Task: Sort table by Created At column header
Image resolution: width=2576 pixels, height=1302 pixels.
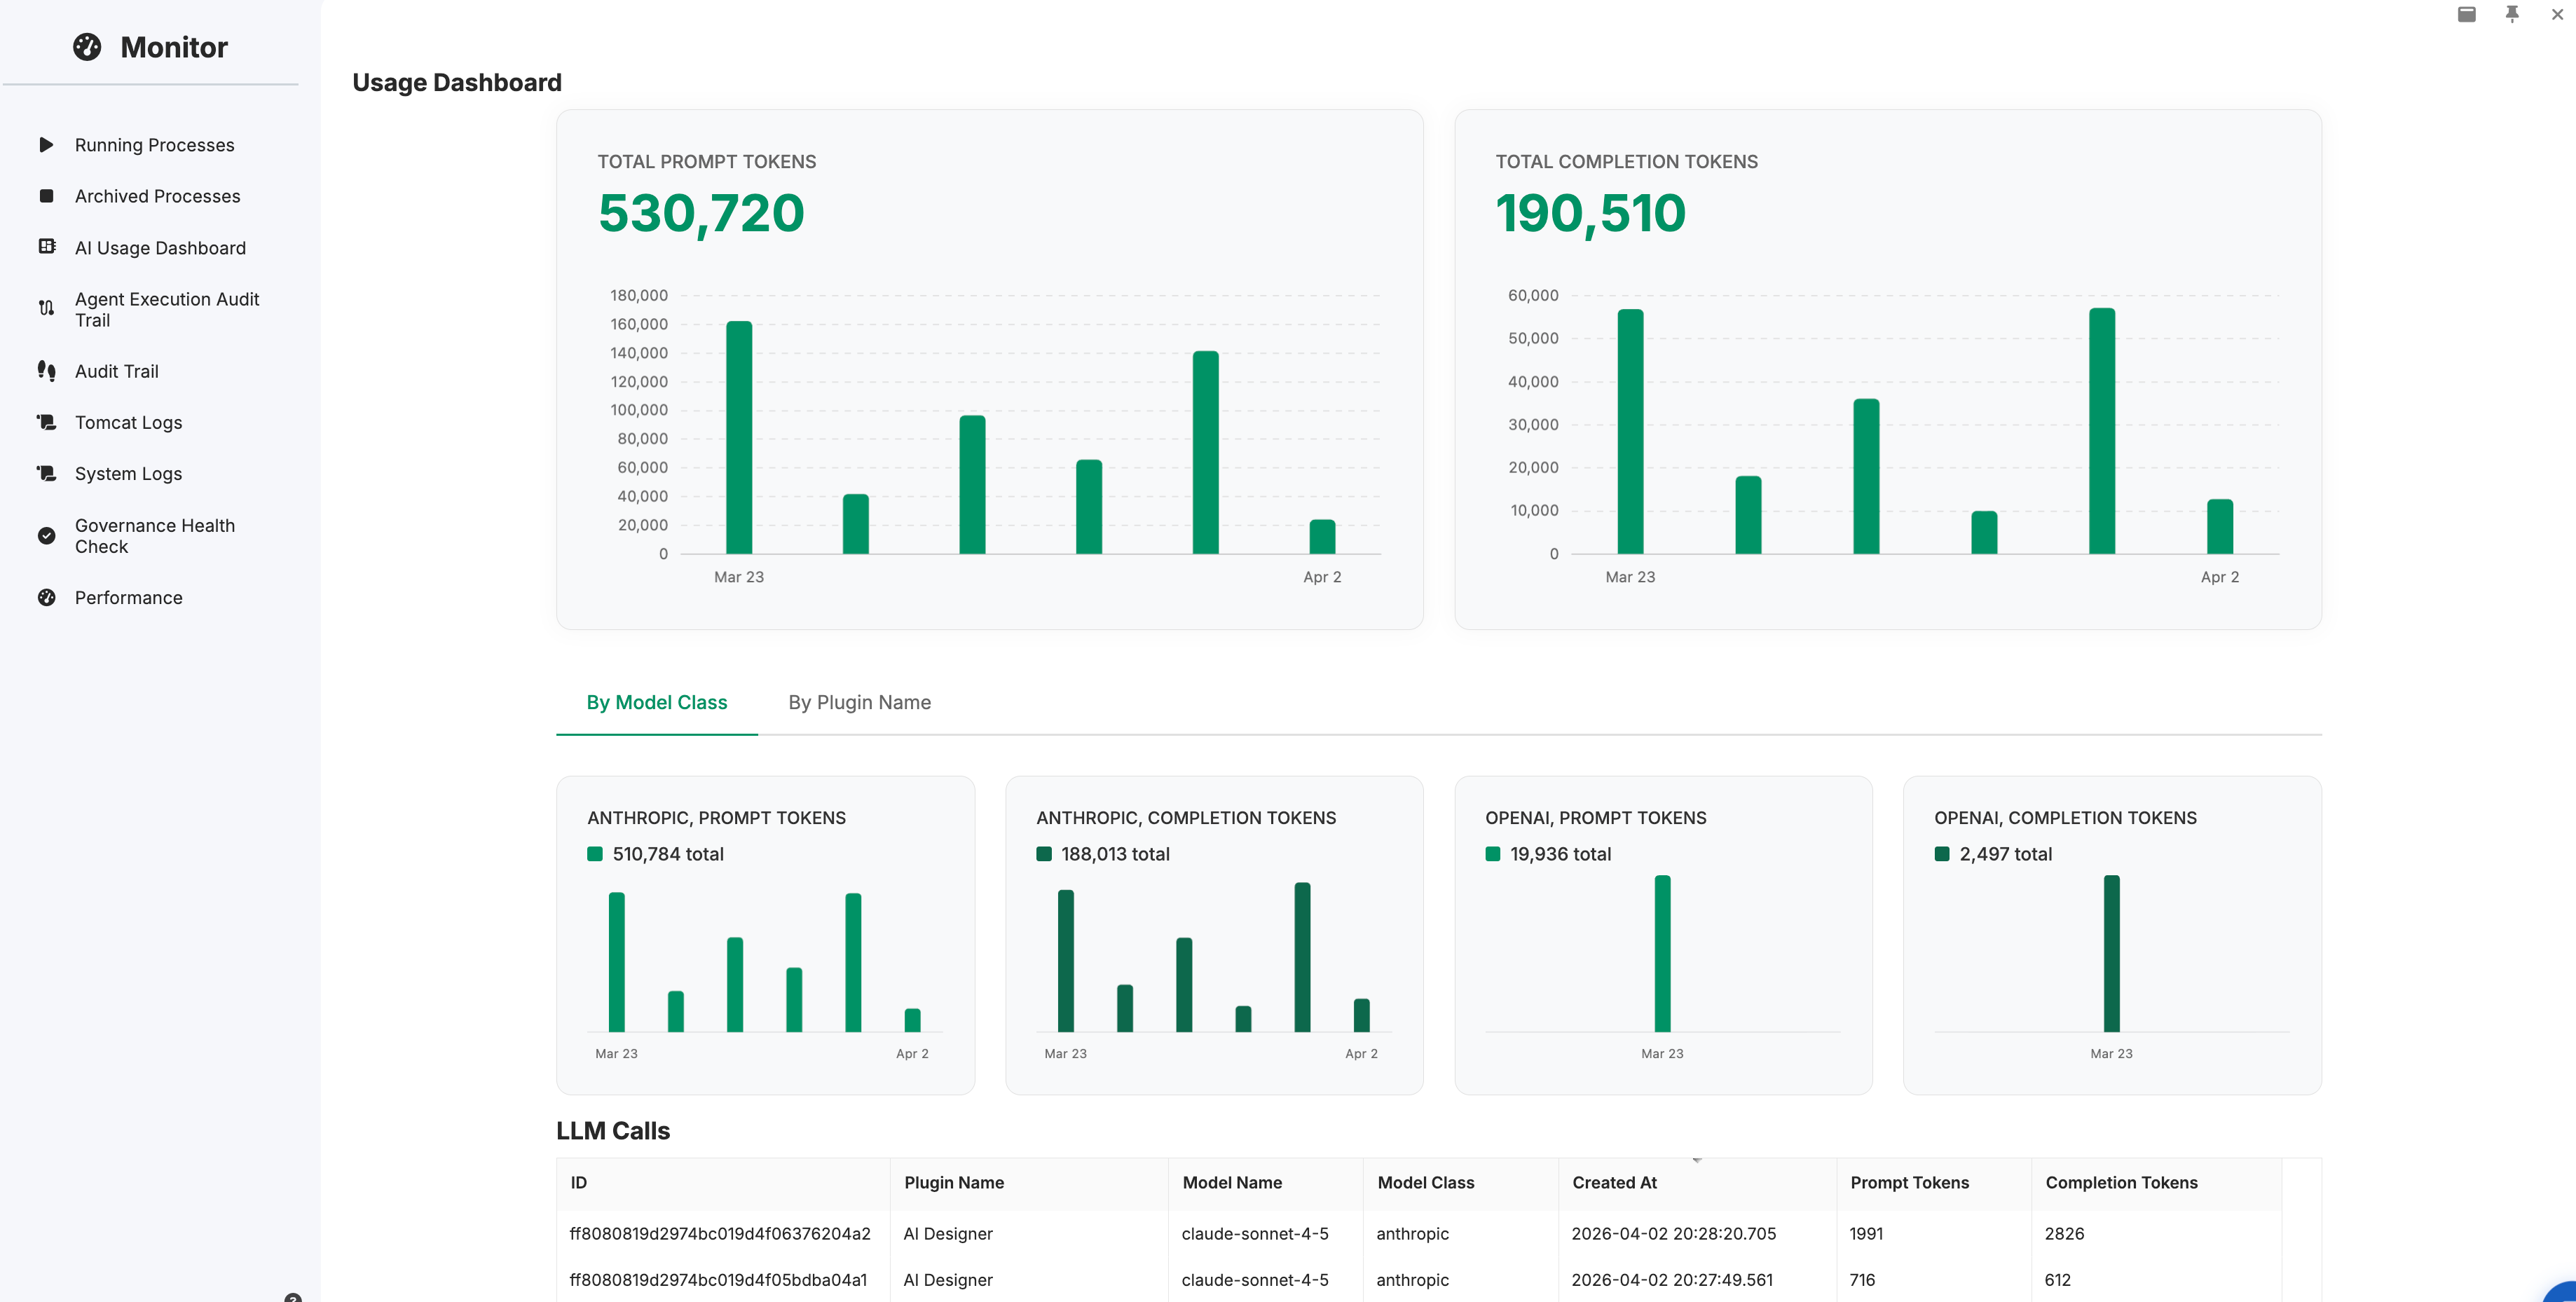Action: pyautogui.click(x=1614, y=1182)
